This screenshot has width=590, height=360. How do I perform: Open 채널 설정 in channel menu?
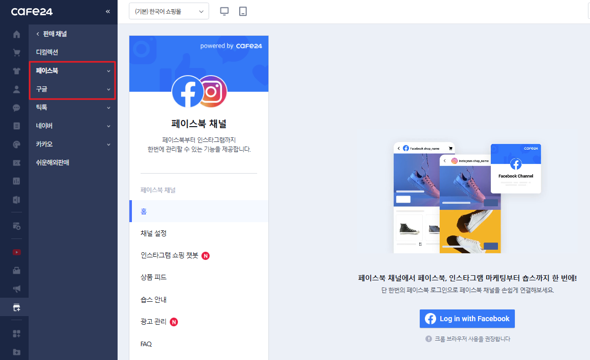pyautogui.click(x=153, y=233)
